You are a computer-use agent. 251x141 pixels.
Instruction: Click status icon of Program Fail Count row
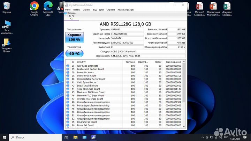pyautogui.click(x=68, y=122)
